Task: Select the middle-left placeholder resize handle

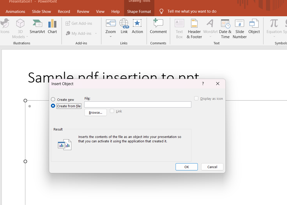Action: (25, 161)
